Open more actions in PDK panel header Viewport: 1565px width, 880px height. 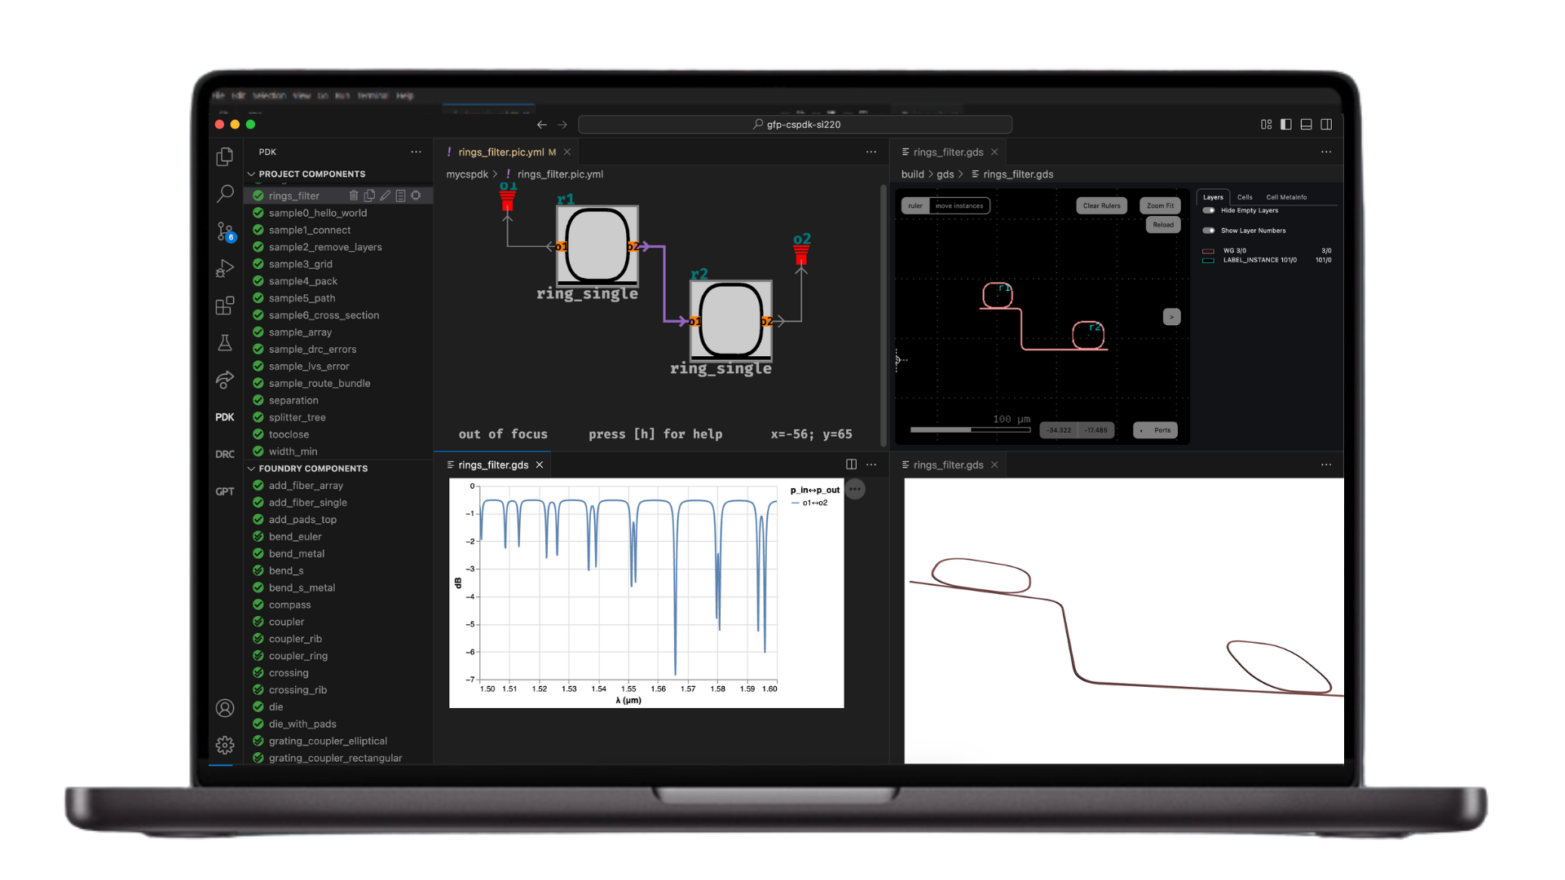[x=417, y=152]
